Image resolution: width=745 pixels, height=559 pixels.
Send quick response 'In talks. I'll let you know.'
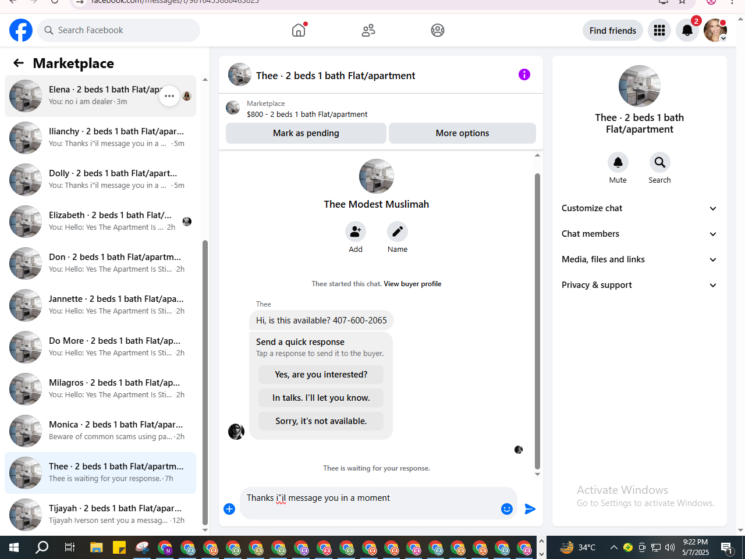pos(321,398)
